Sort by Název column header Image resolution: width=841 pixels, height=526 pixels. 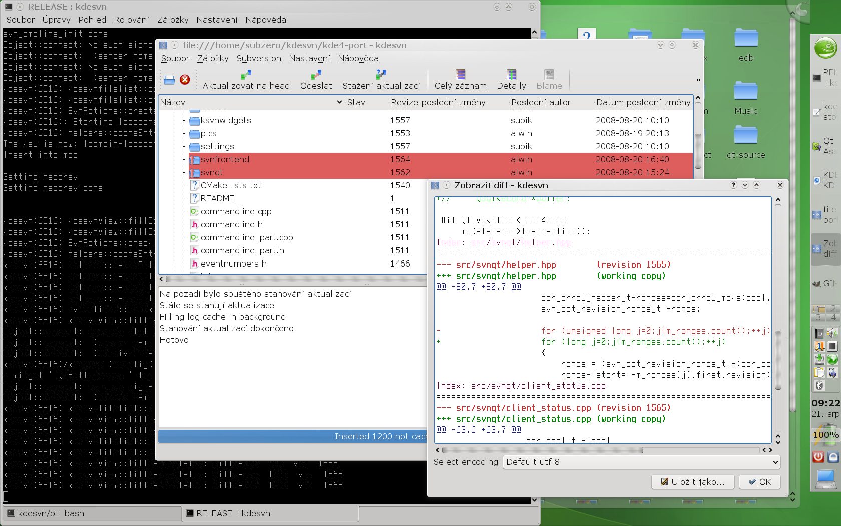(x=252, y=102)
